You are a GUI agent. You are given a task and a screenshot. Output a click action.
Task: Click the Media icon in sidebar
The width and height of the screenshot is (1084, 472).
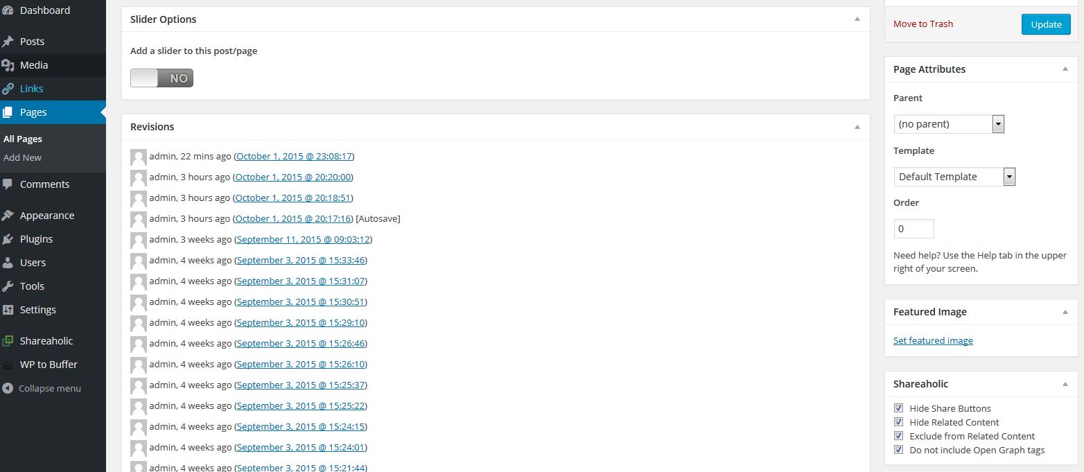(8, 65)
